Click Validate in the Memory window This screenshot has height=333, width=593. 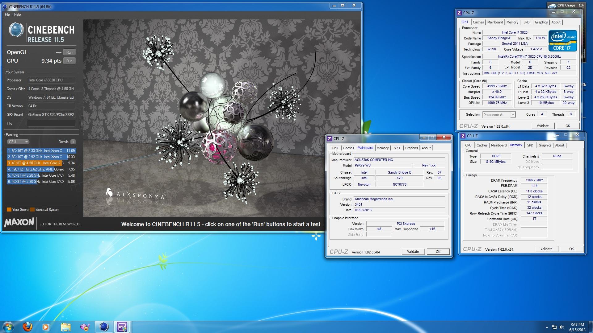(546, 249)
